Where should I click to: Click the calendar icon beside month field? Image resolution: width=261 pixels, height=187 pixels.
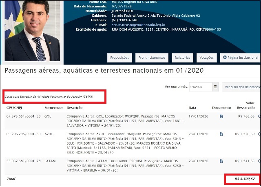(215, 87)
